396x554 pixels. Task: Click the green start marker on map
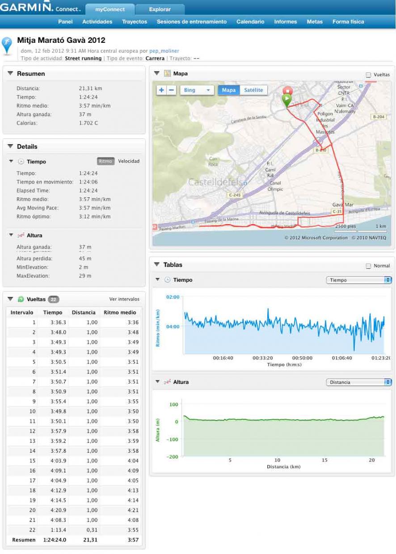(x=286, y=100)
